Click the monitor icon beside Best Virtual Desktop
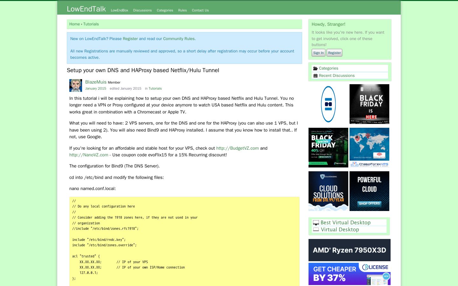The image size is (458, 286). tap(316, 223)
